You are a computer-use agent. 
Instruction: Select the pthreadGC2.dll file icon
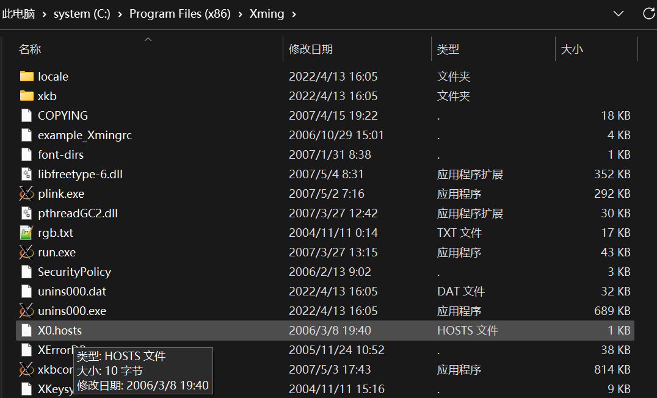click(26, 213)
